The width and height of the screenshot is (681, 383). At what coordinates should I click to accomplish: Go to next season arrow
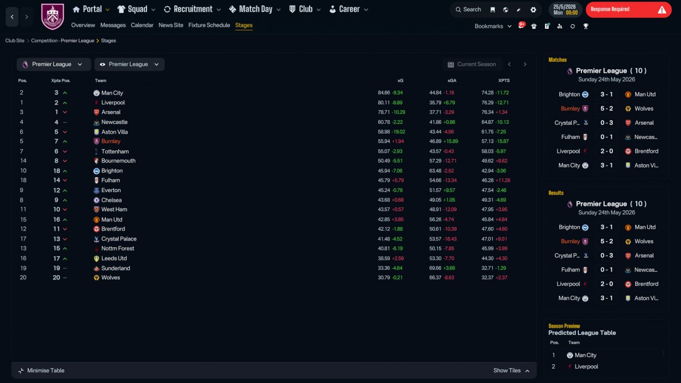pos(525,64)
